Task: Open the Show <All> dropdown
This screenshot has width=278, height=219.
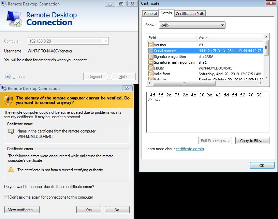Action: click(x=192, y=25)
